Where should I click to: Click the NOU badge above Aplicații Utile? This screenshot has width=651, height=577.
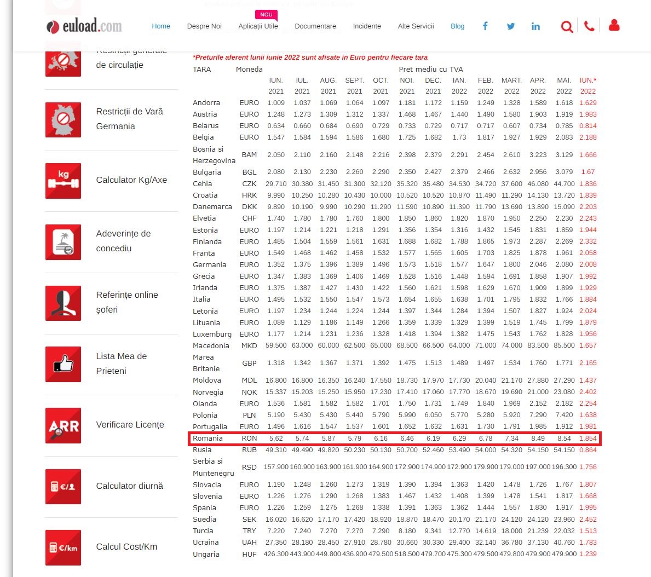[x=266, y=15]
